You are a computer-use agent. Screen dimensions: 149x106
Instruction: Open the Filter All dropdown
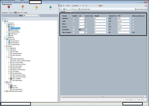tap(31, 16)
